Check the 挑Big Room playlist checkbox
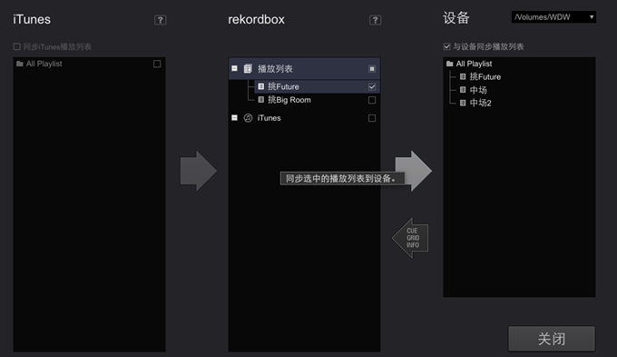Viewport: 617px width, 357px height. (372, 100)
